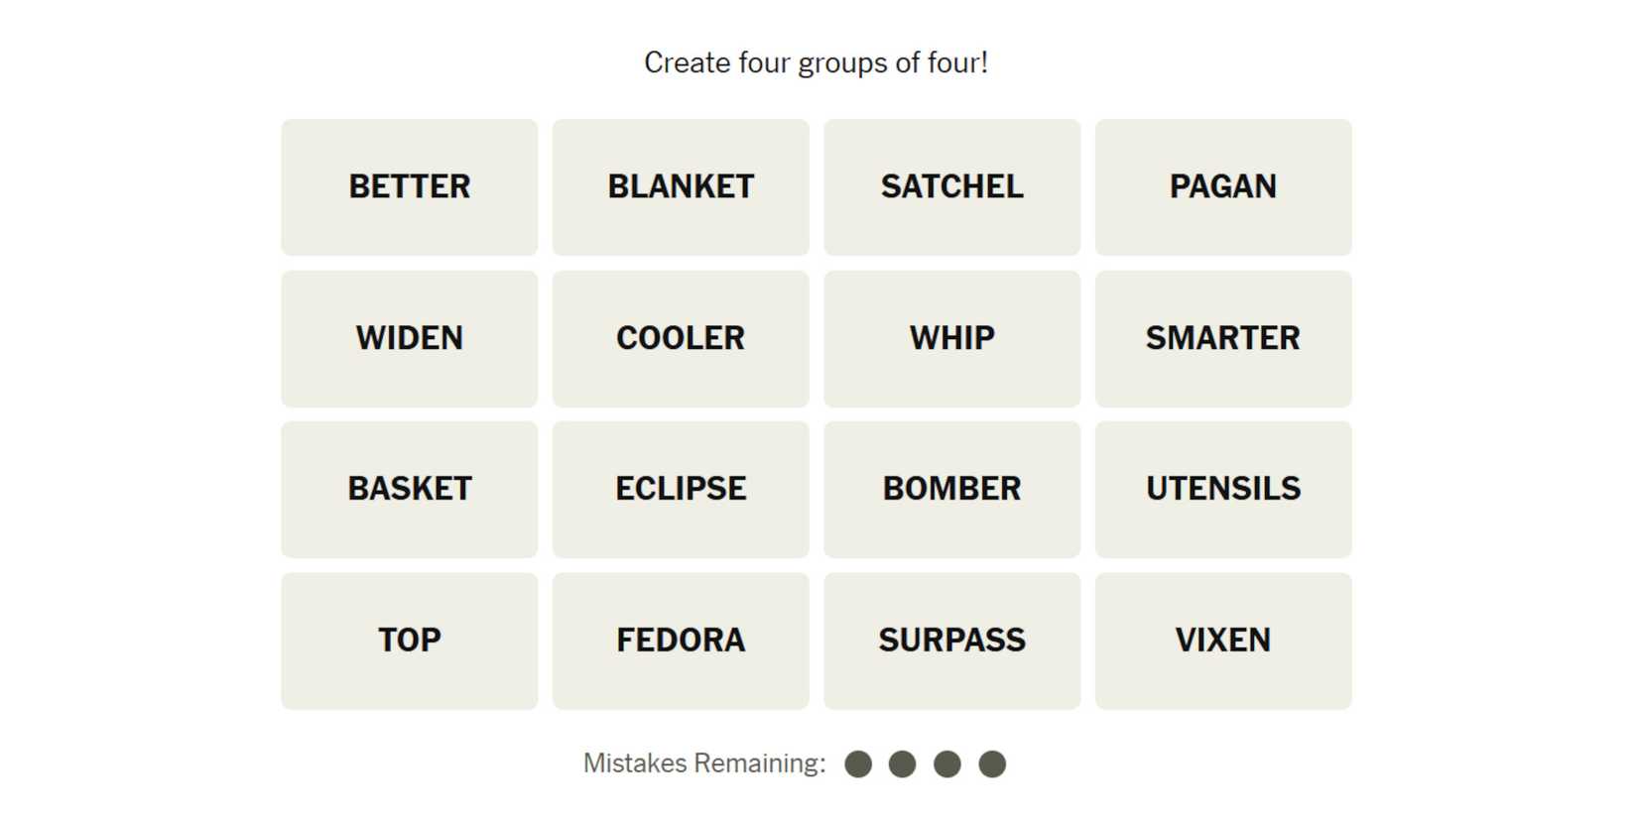This screenshot has width=1637, height=818.
Task: Choose the SATCHEL word card
Action: (951, 187)
